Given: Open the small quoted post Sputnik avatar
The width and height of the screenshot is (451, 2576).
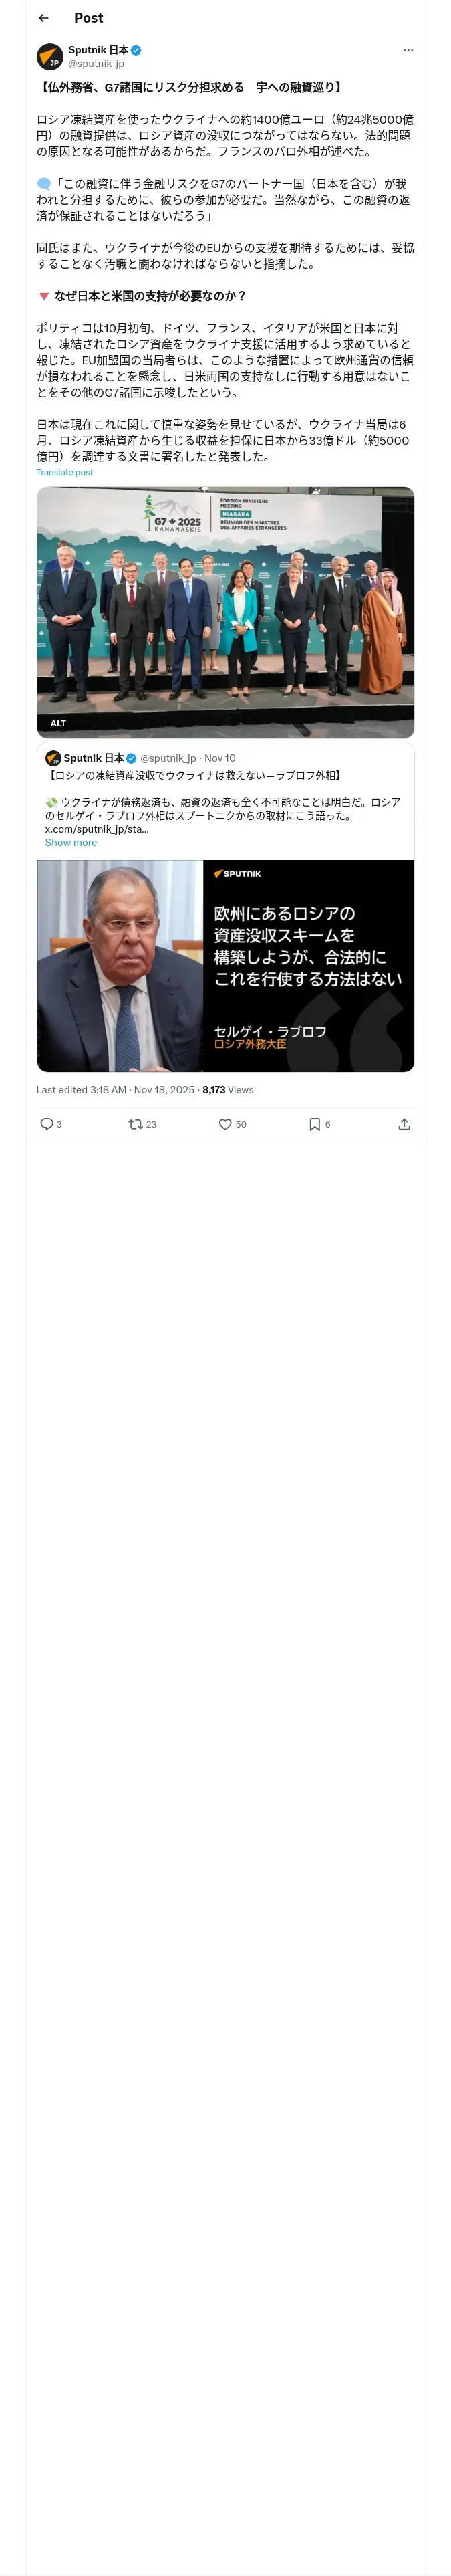Looking at the screenshot, I should pos(53,758).
